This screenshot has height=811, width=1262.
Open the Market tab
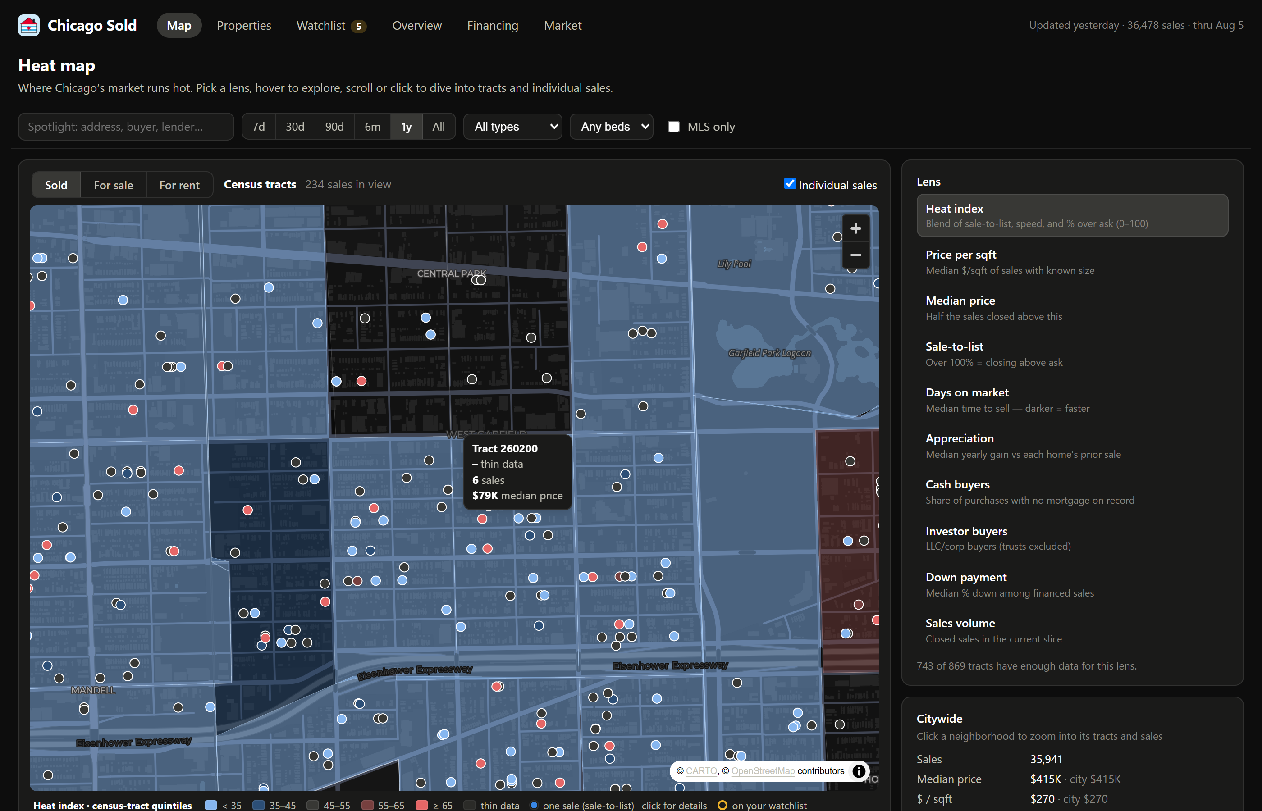[562, 25]
